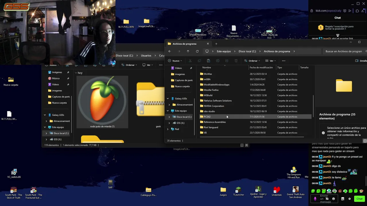
Task: Click Usuarios in background Explorer breadcrumb
Action: [x=146, y=56]
